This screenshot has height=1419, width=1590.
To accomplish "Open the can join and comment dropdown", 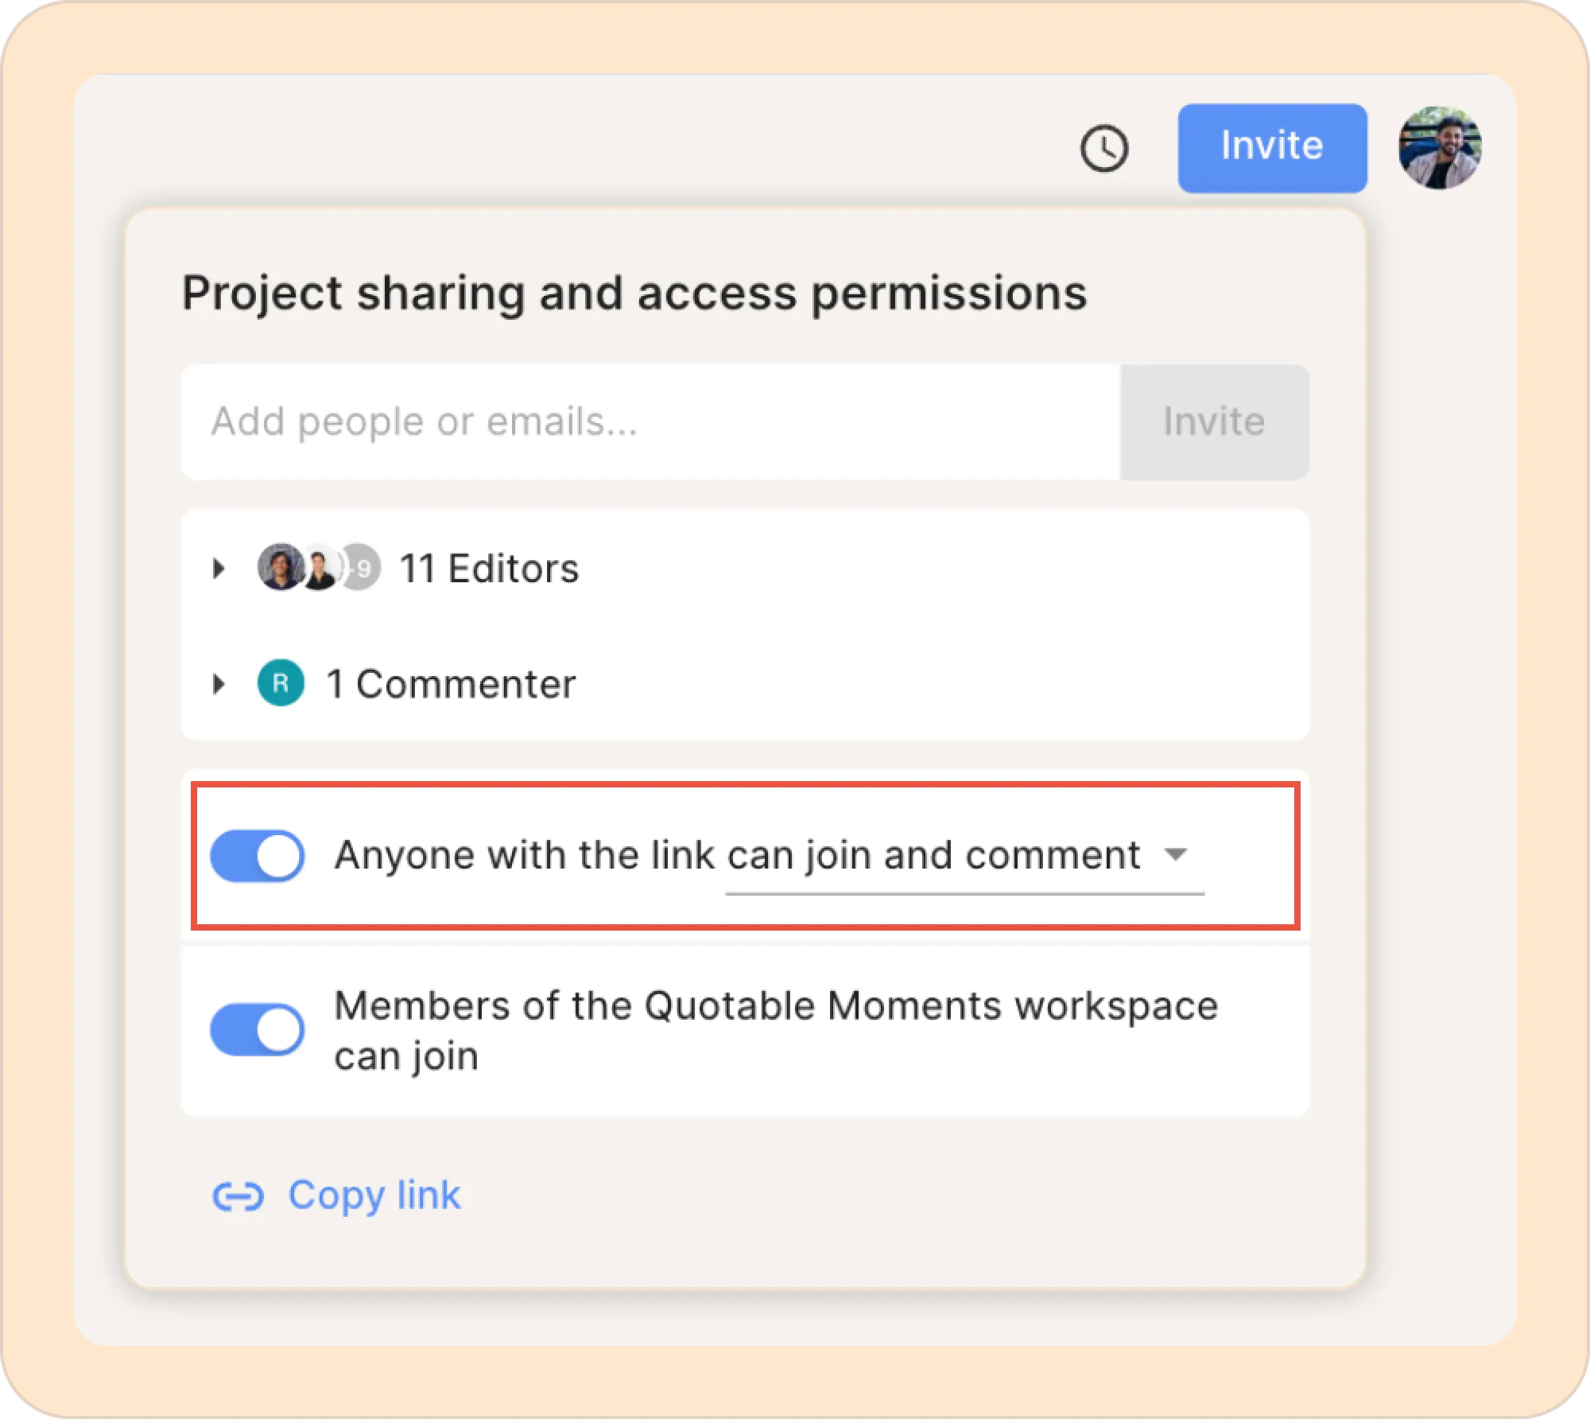I will pos(964,857).
